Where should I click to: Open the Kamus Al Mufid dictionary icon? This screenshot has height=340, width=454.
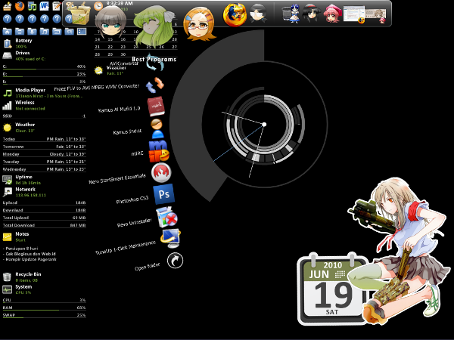coord(156,107)
